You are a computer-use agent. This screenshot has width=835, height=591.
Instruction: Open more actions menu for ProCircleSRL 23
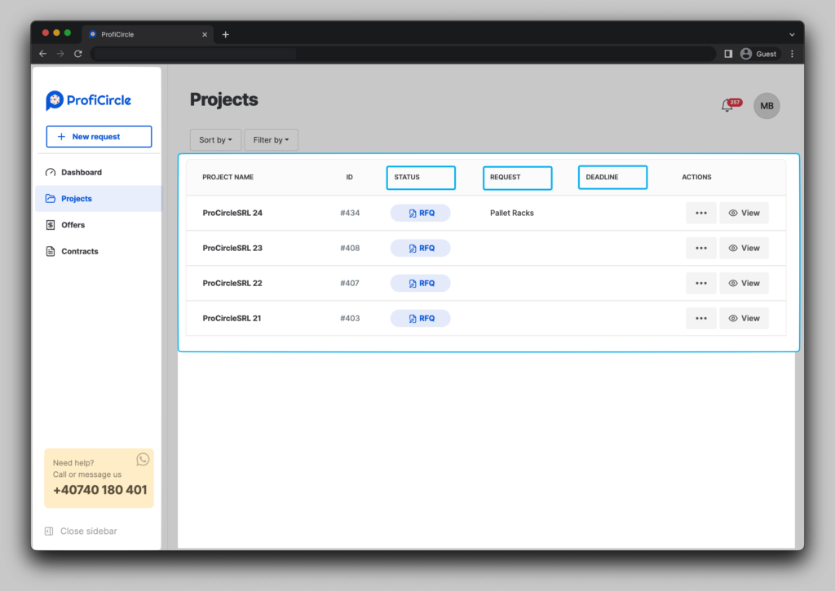700,248
